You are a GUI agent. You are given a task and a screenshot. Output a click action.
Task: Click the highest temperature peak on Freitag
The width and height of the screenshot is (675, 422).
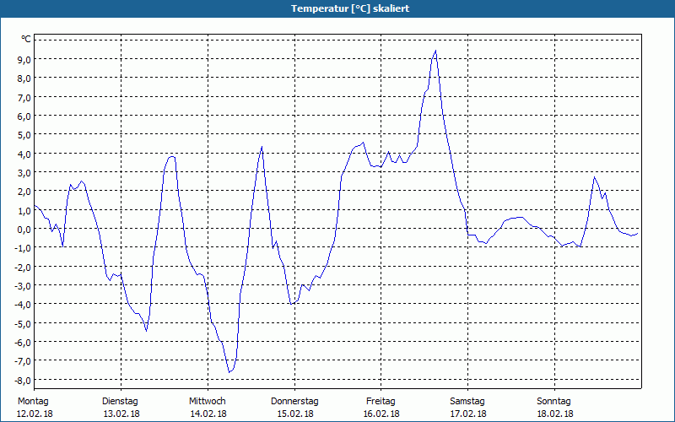coord(435,51)
